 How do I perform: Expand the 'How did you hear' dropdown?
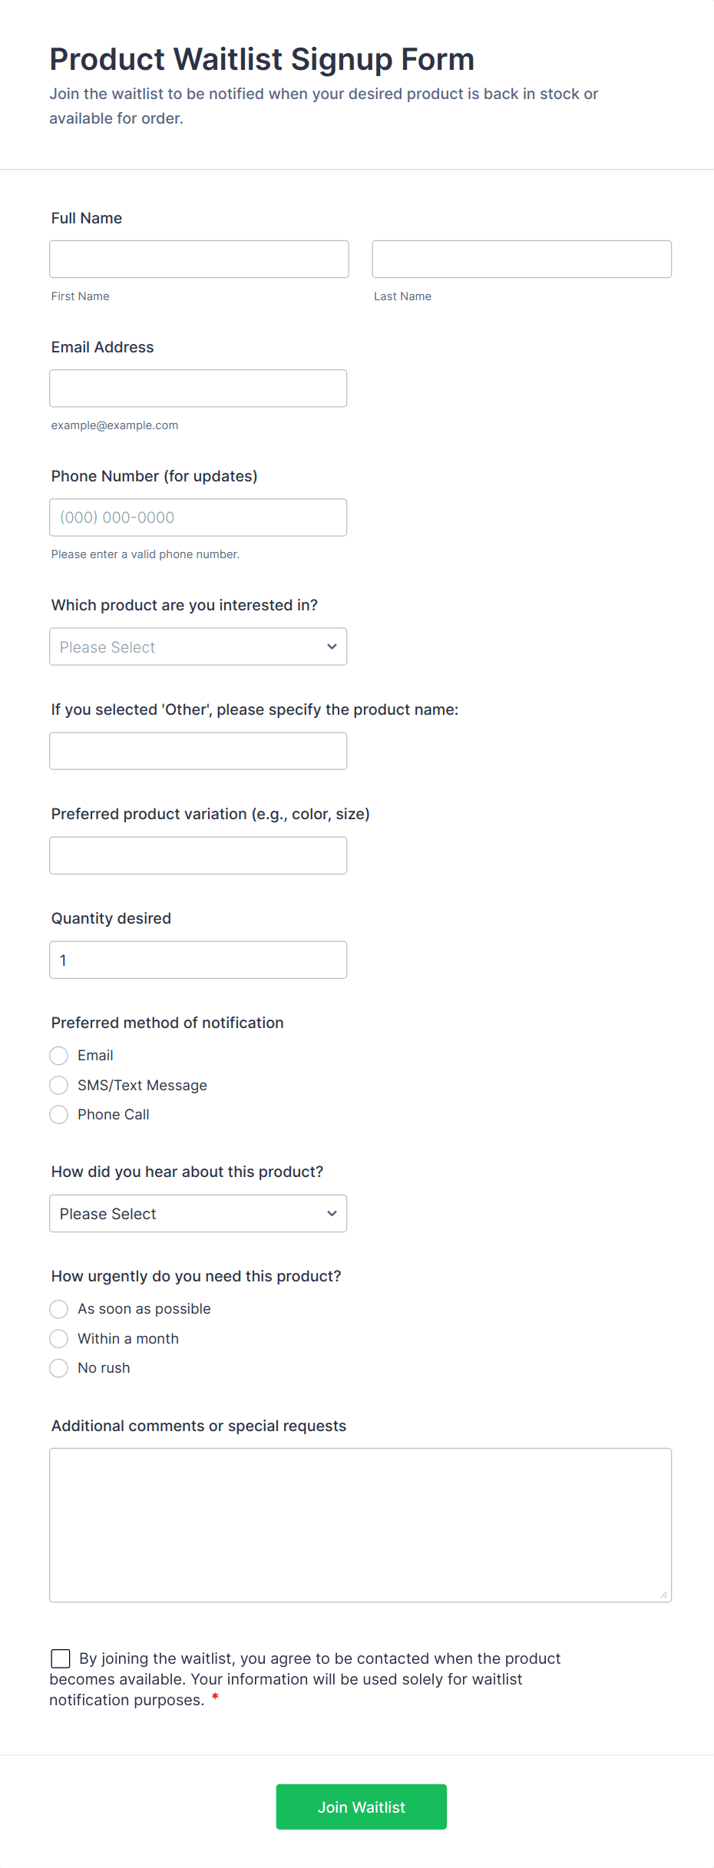[198, 1213]
